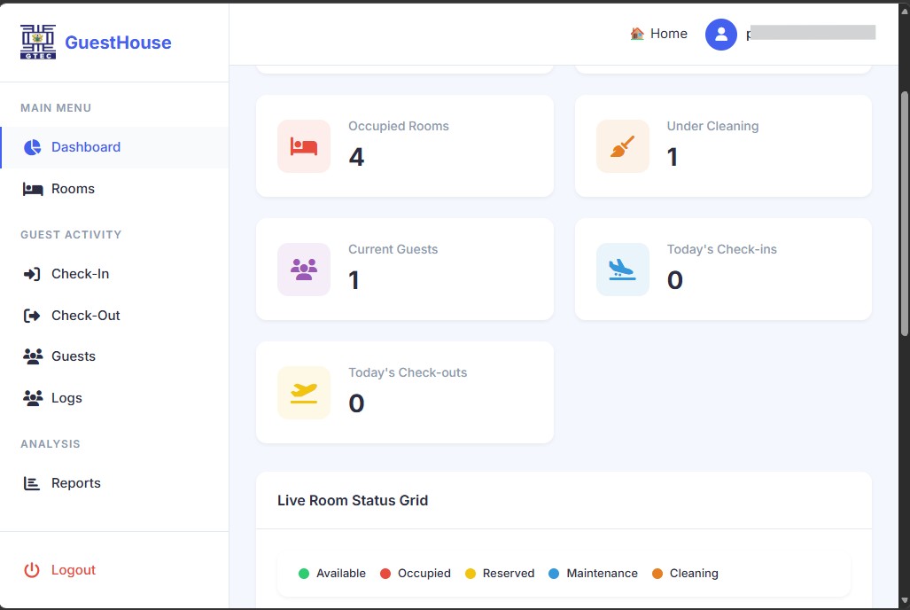Go to the Rooms page

(73, 189)
